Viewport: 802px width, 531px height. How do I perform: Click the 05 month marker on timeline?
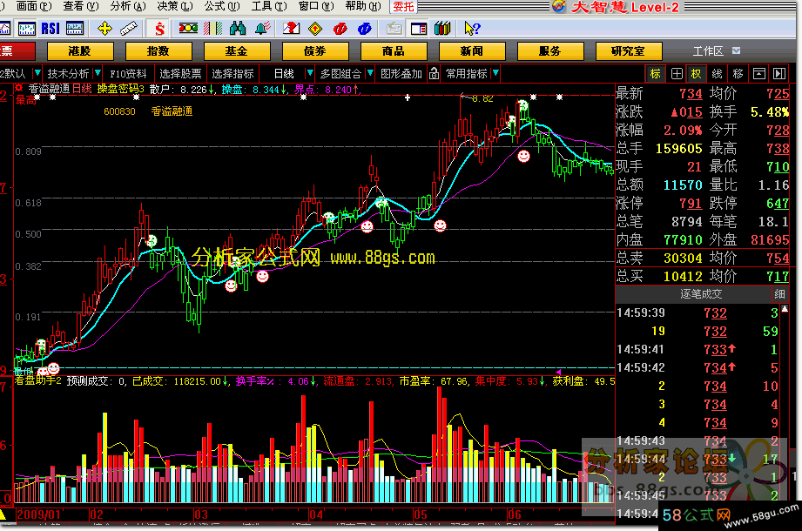point(421,514)
